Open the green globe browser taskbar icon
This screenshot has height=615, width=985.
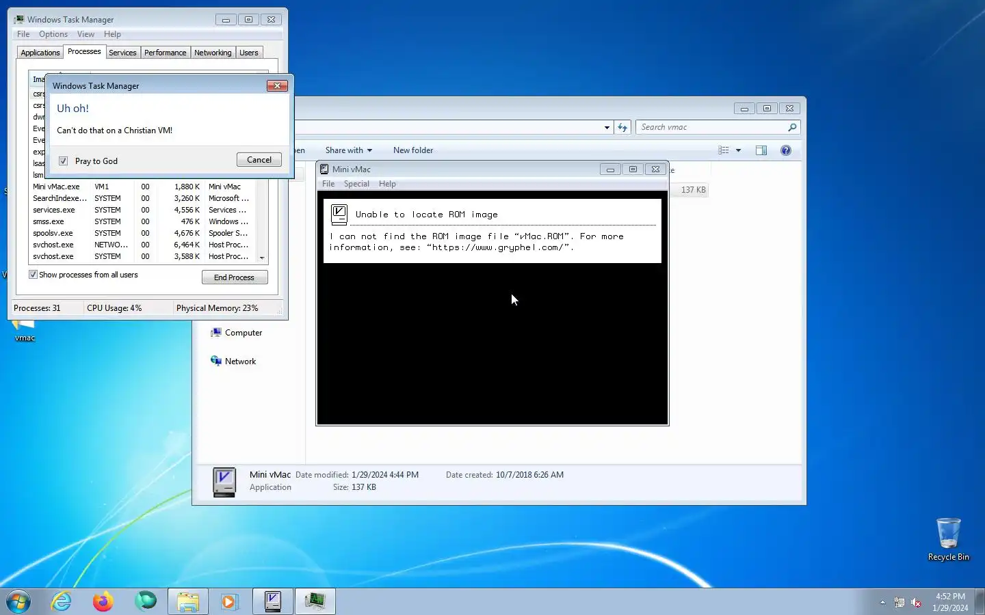146,601
